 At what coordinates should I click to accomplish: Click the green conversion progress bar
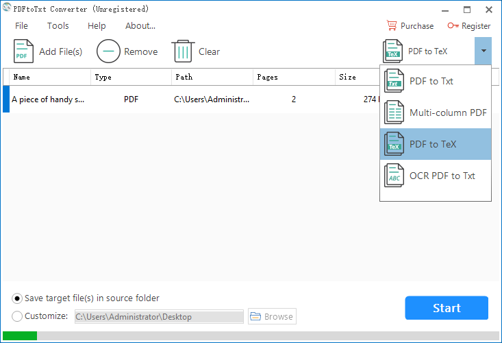pyautogui.click(x=20, y=335)
